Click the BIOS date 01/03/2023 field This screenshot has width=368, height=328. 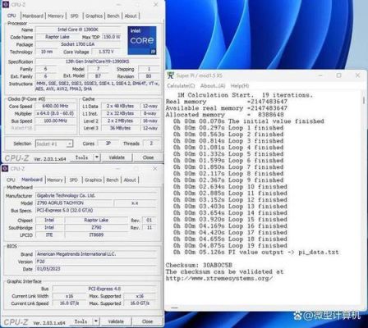tap(97, 269)
